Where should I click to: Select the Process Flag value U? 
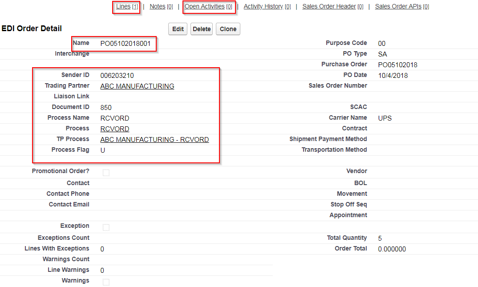[103, 150]
